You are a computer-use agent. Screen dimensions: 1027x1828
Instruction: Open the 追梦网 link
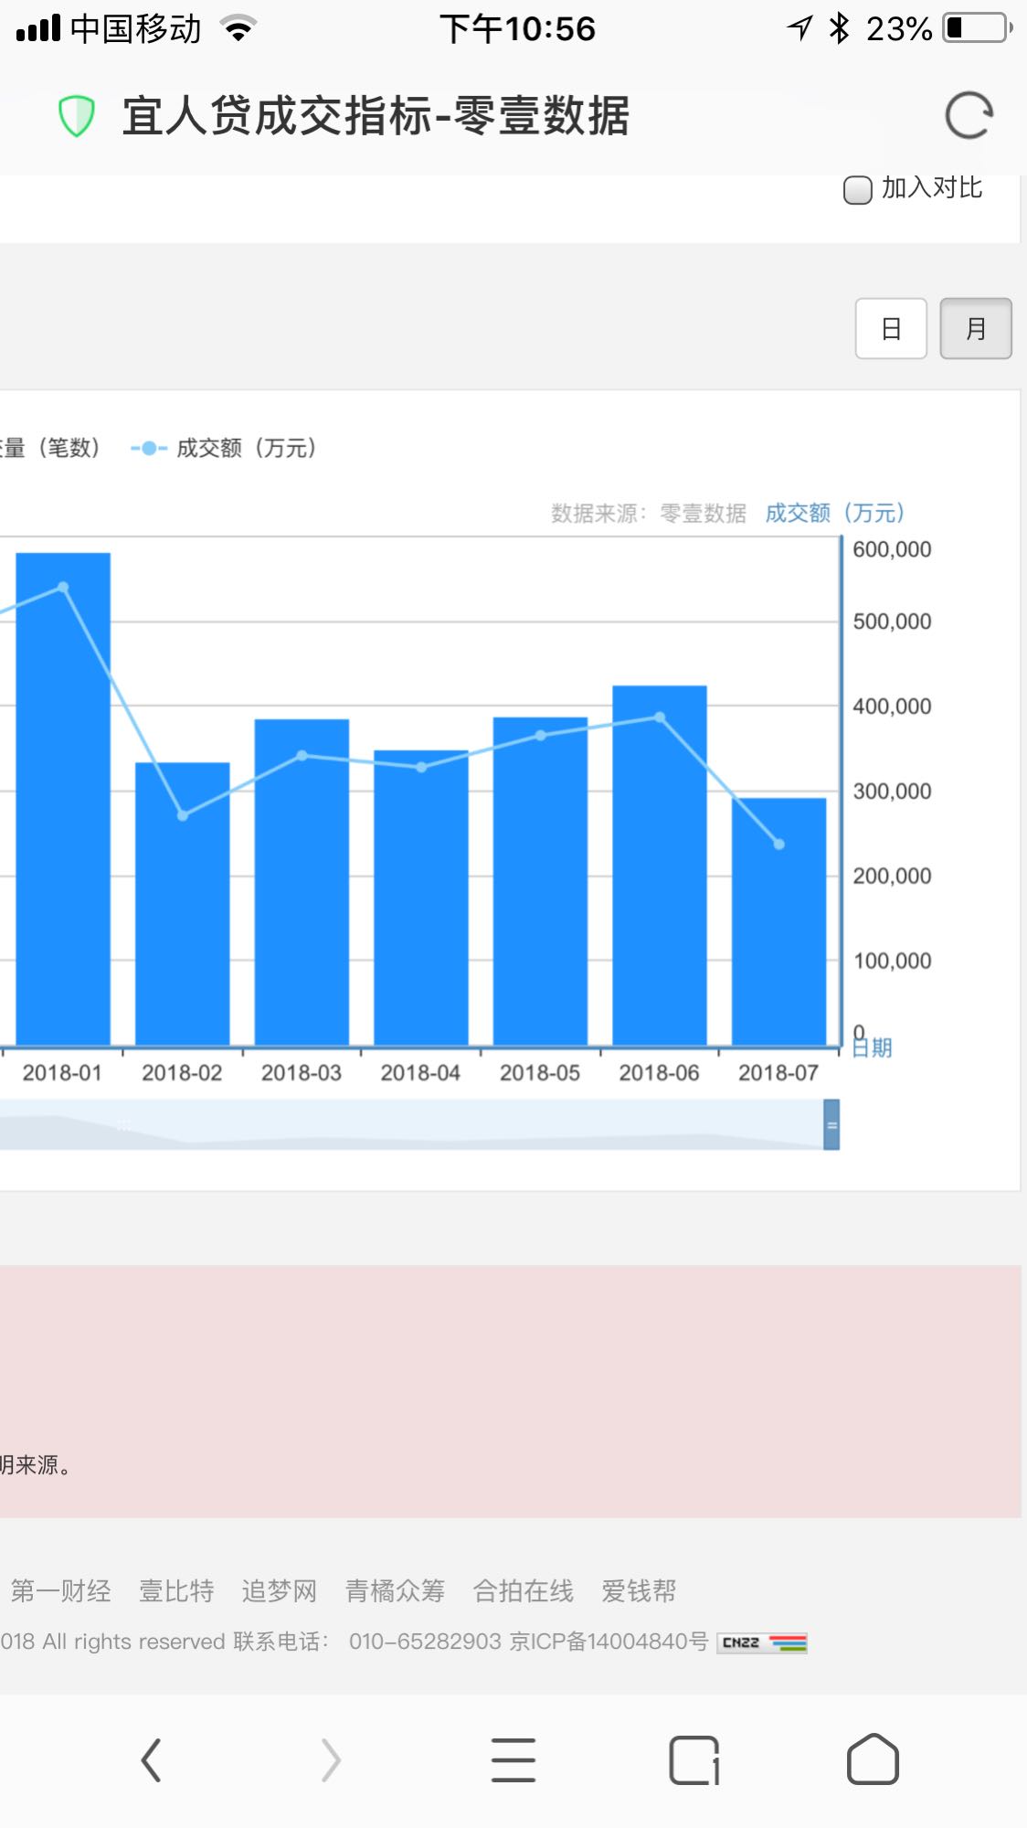pyautogui.click(x=279, y=1591)
